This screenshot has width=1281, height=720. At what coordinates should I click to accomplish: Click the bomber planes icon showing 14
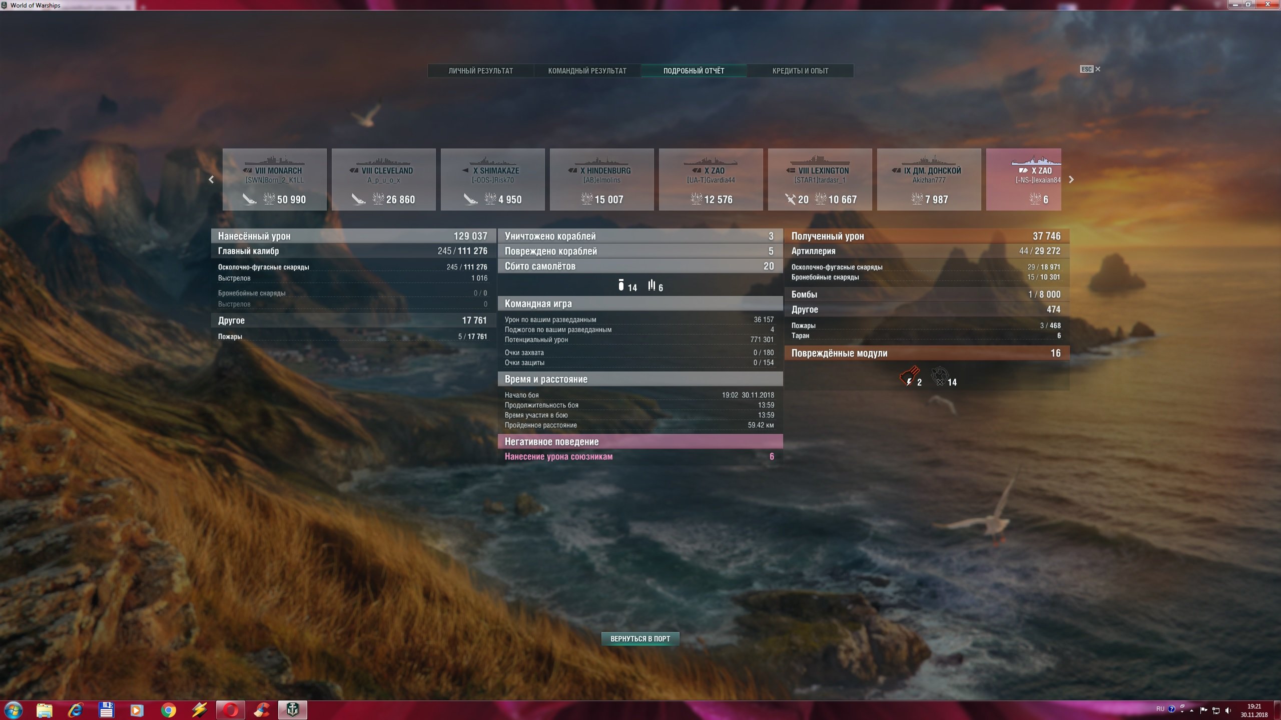621,285
